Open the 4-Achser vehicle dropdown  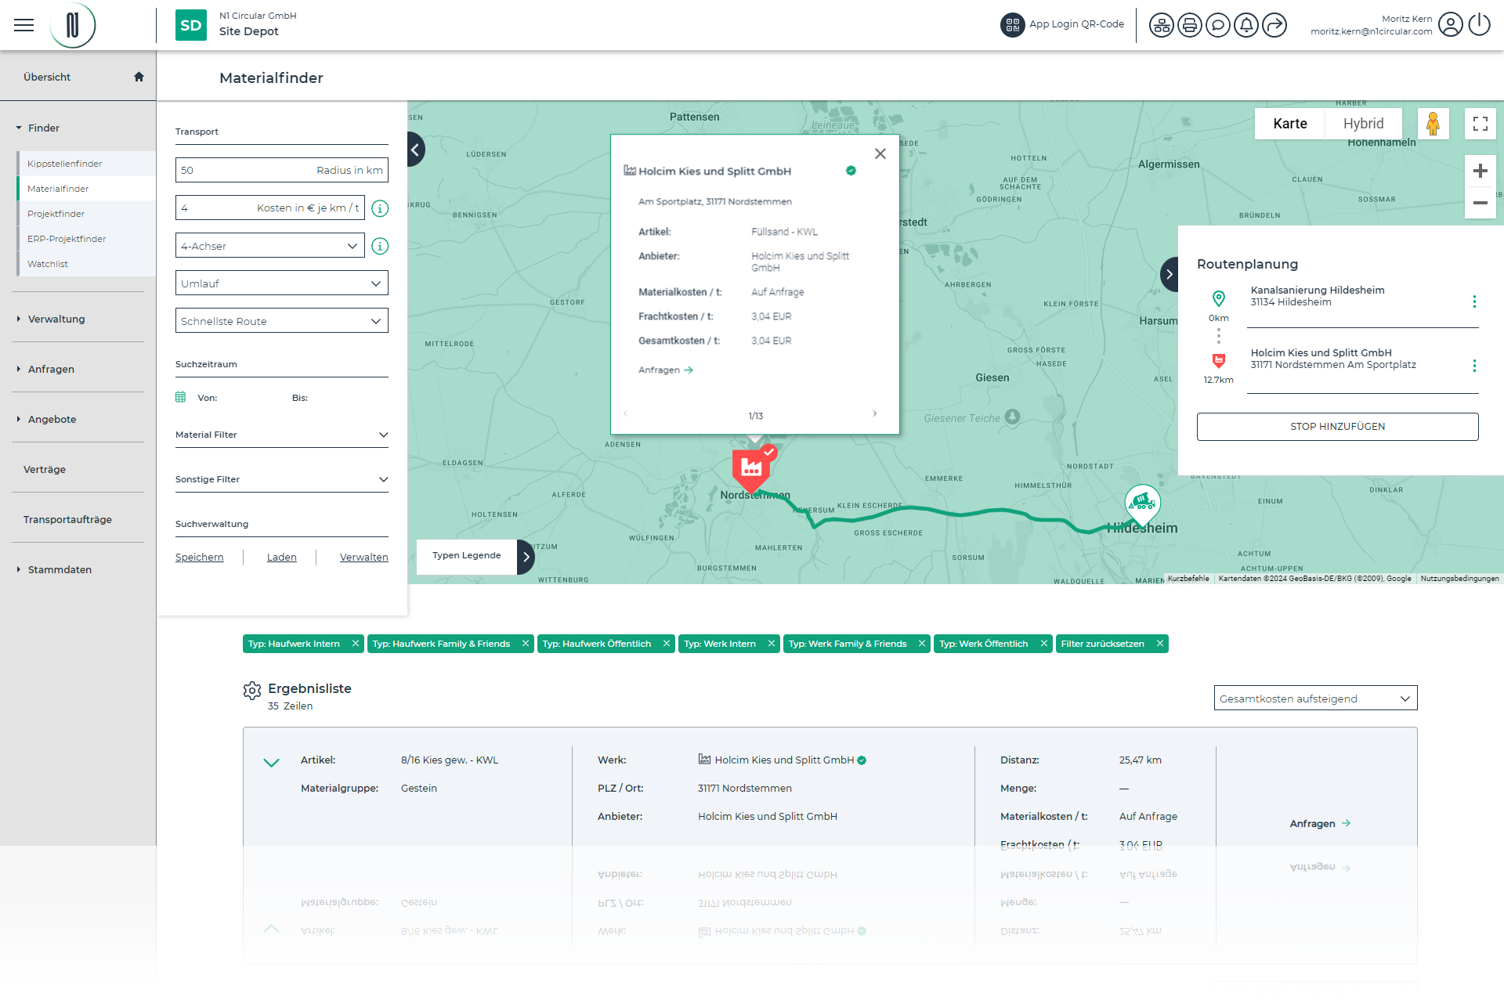[x=269, y=246]
